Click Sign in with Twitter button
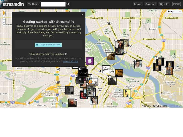The image size is (183, 137). coord(48,45)
